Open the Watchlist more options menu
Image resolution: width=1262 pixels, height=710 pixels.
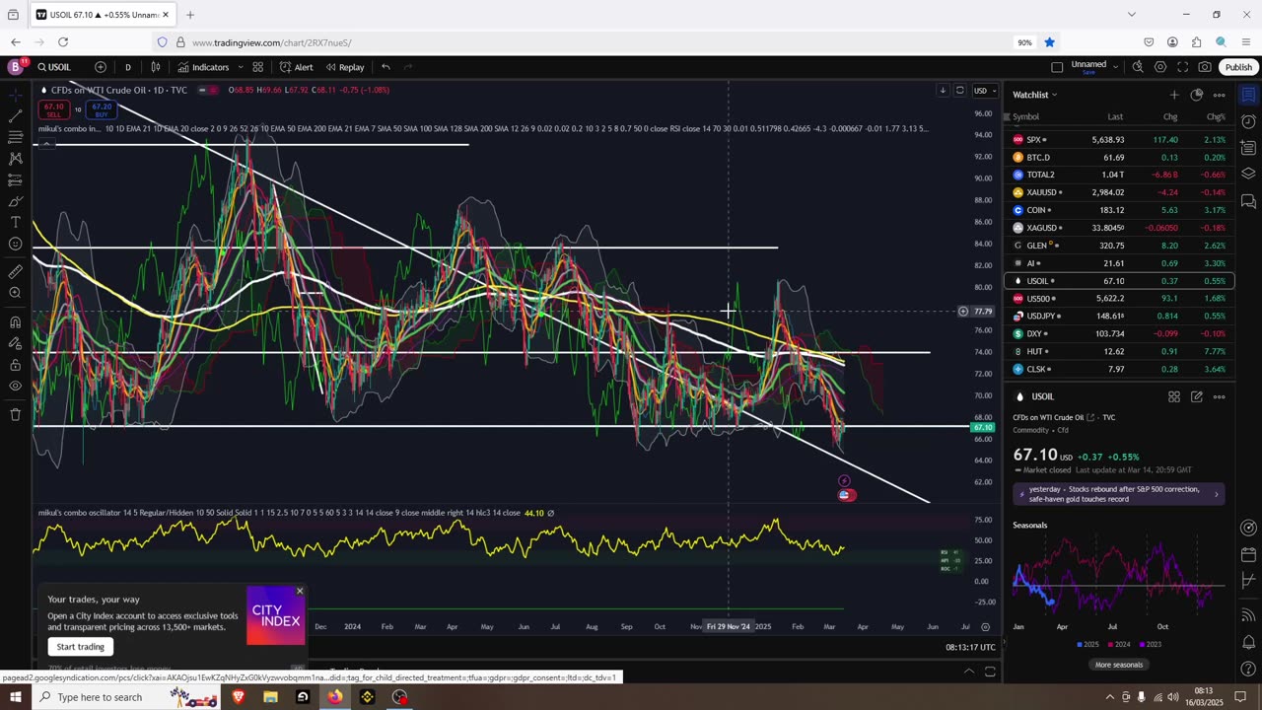1220,95
